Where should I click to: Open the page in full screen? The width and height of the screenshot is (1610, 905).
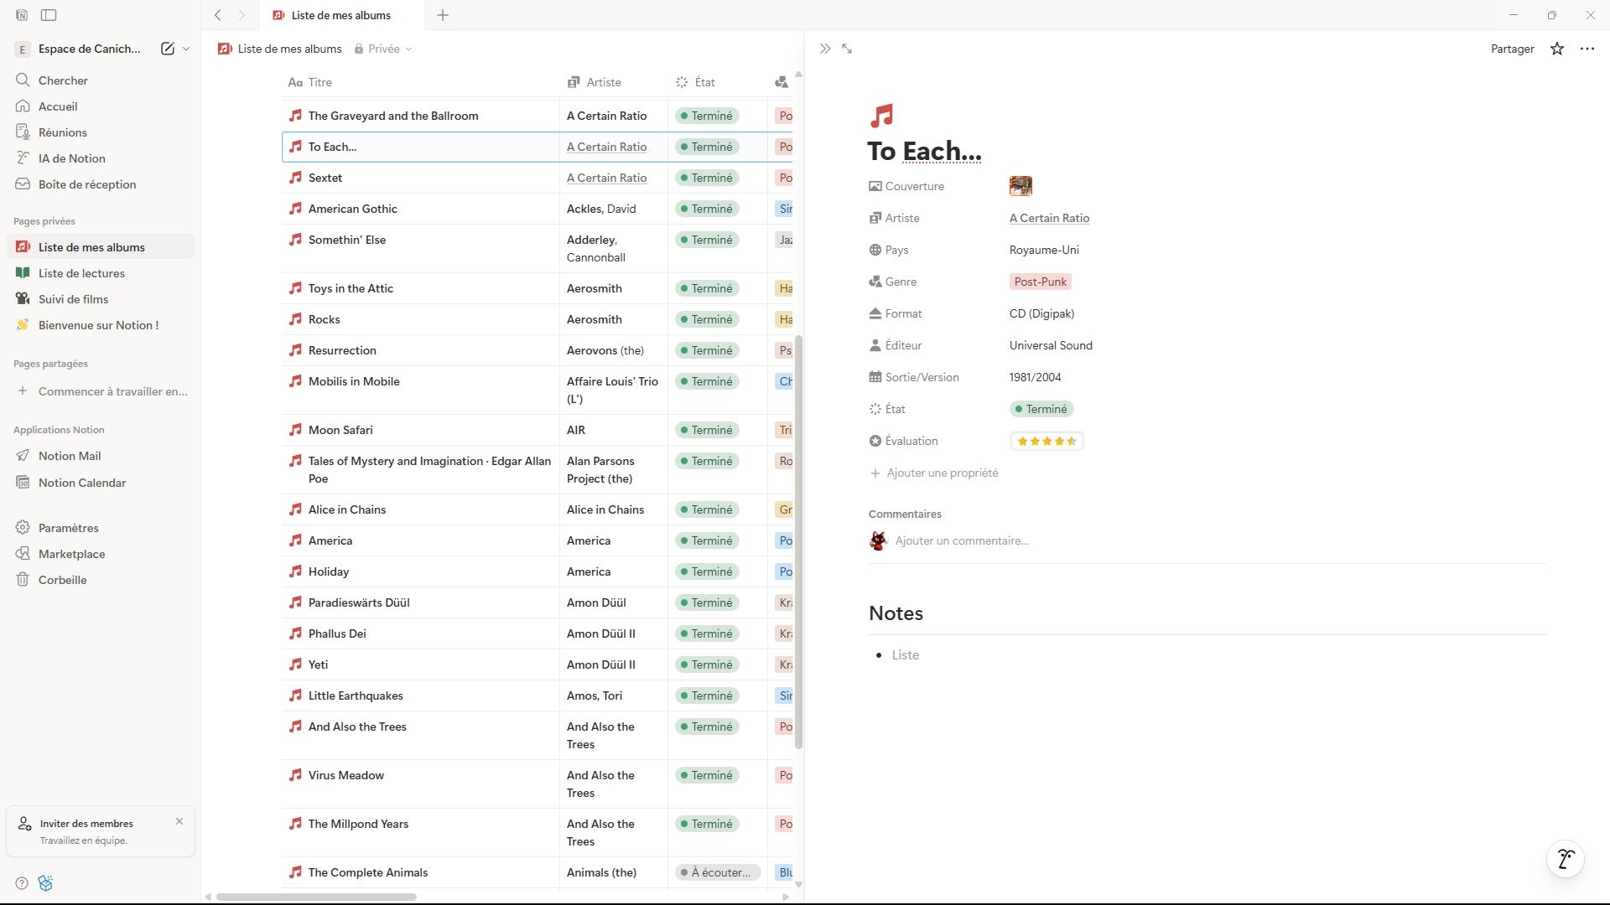[x=847, y=49]
